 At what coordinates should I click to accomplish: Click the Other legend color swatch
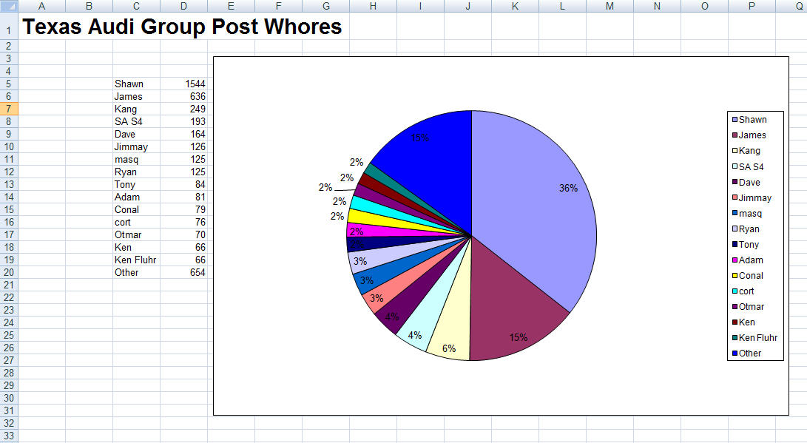[x=735, y=354]
